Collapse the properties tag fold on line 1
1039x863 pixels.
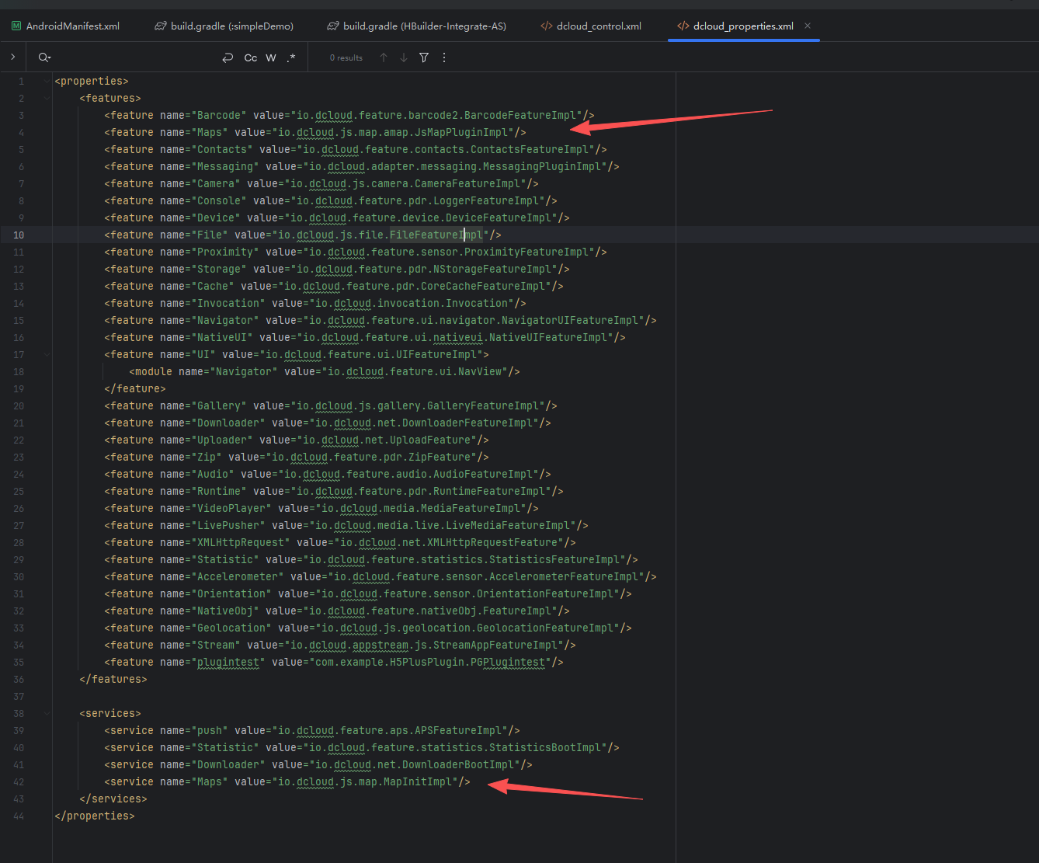(47, 81)
